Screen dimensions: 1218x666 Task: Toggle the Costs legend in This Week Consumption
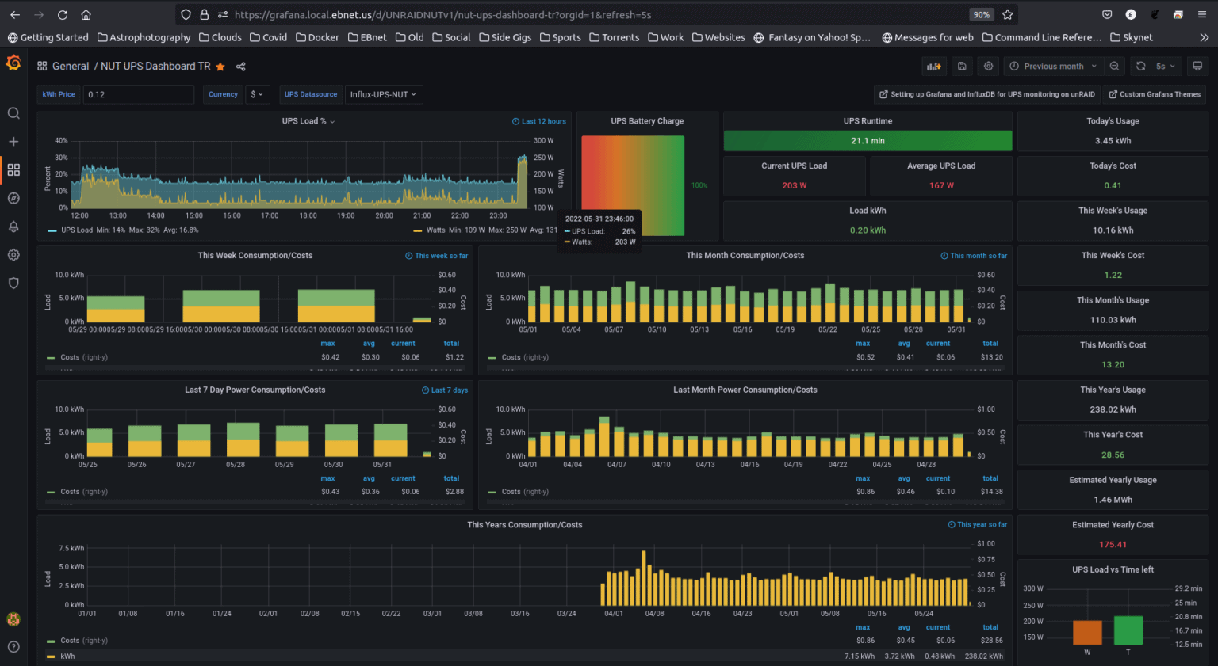click(x=73, y=357)
